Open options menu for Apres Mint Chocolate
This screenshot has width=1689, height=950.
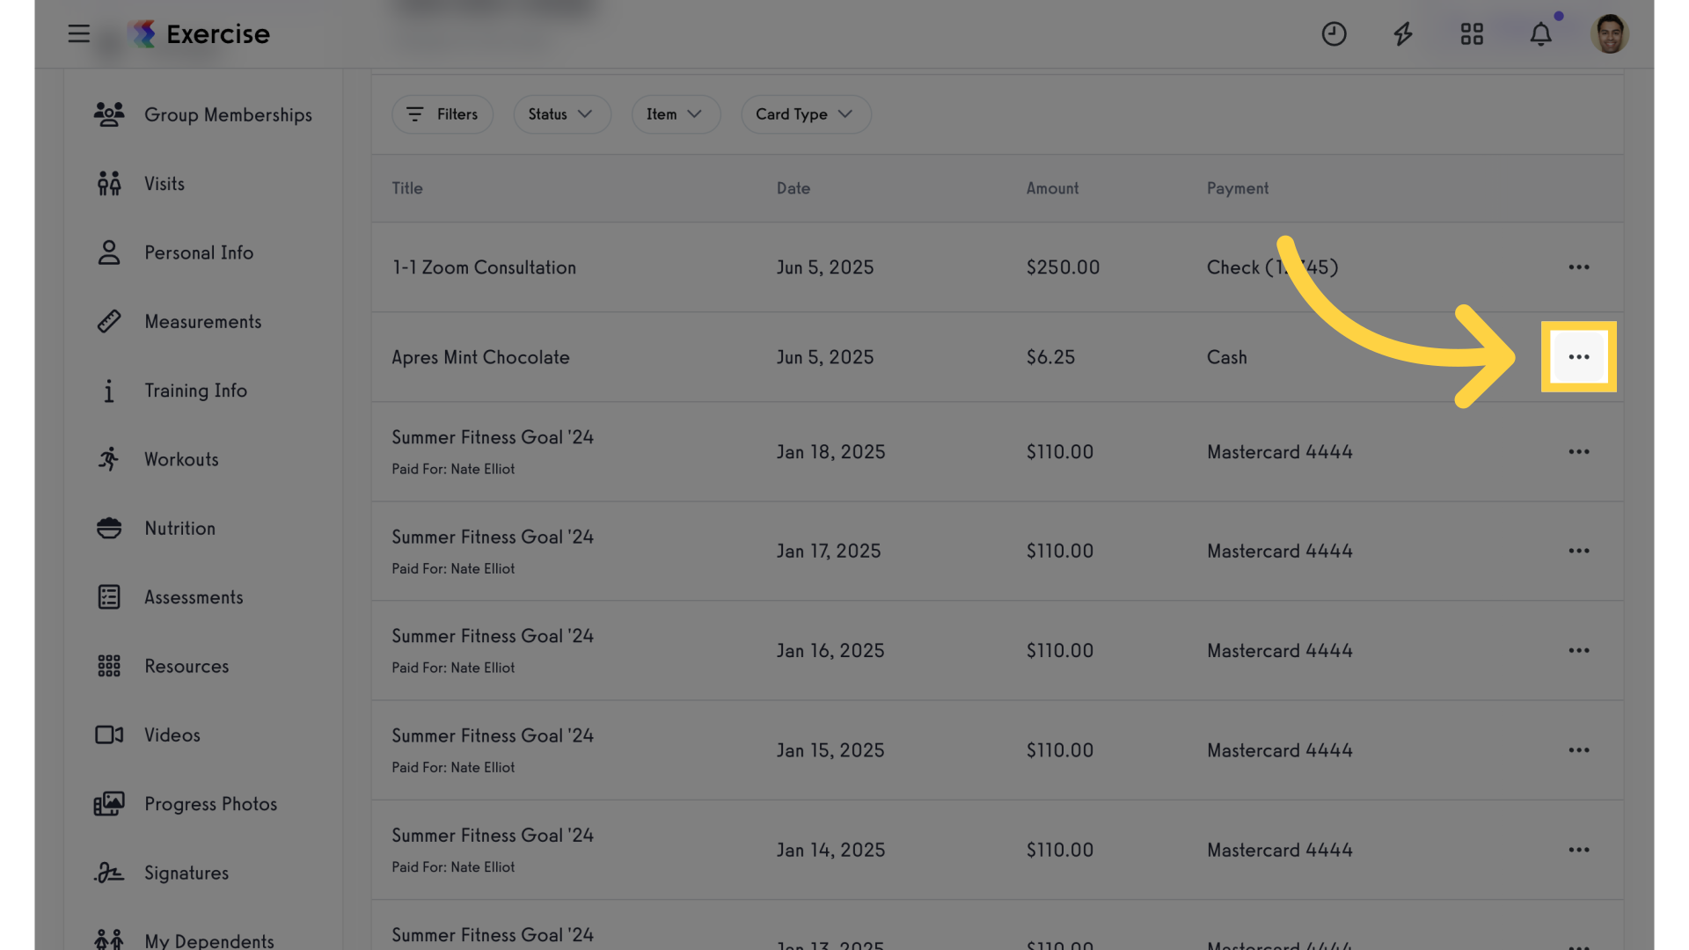[1579, 357]
